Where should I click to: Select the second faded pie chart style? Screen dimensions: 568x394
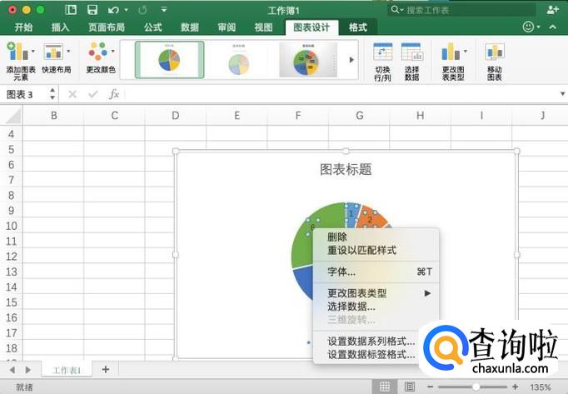point(239,60)
